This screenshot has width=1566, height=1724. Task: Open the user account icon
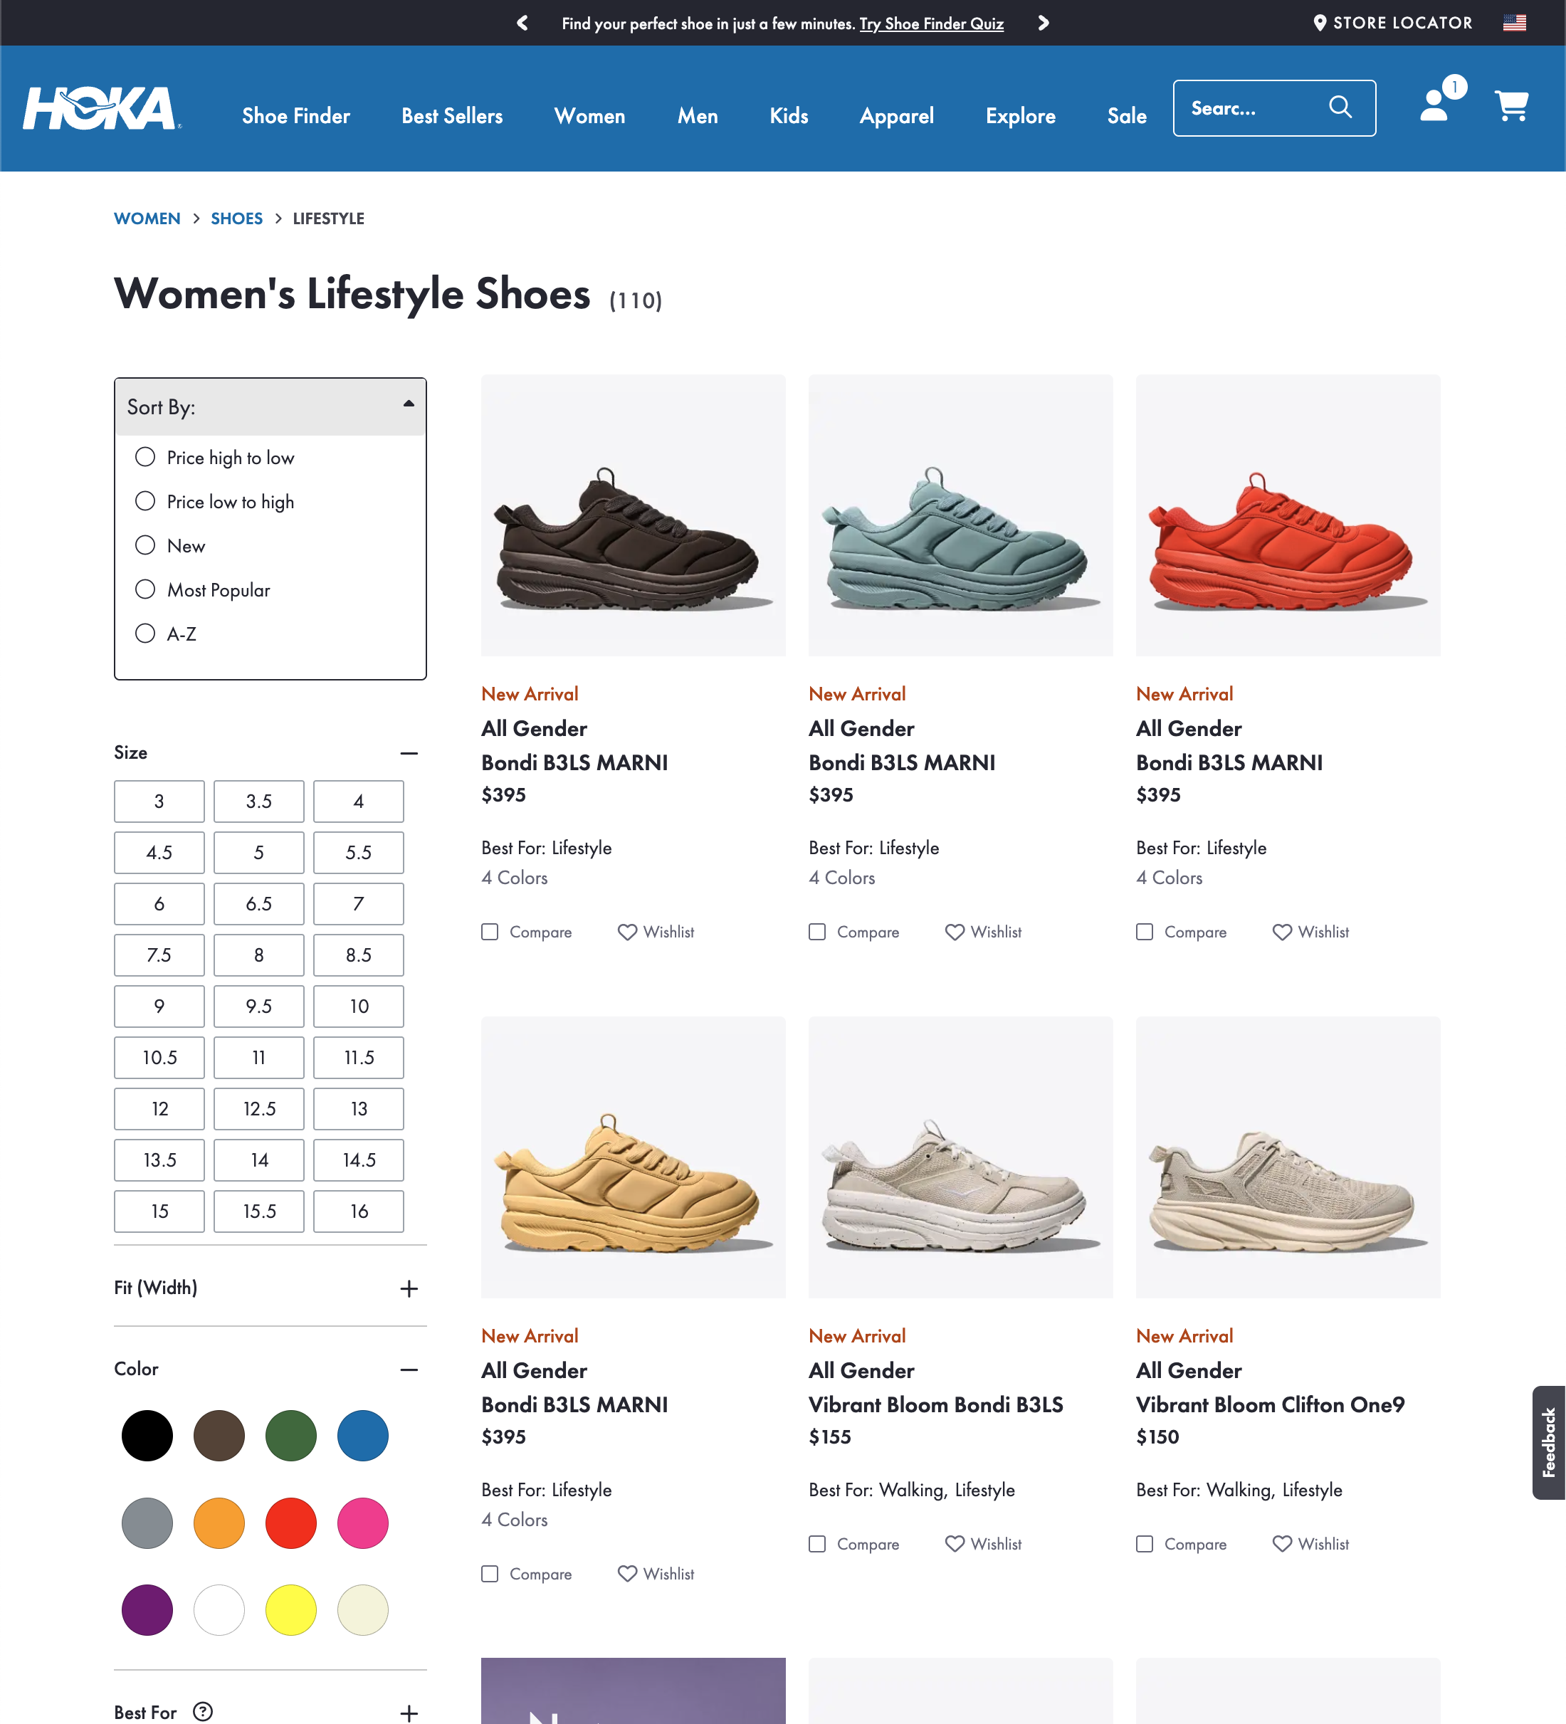pos(1434,106)
